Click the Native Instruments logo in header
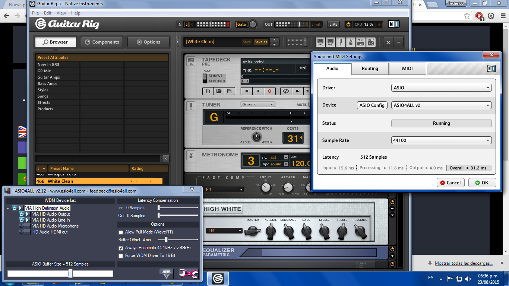 coord(393,24)
